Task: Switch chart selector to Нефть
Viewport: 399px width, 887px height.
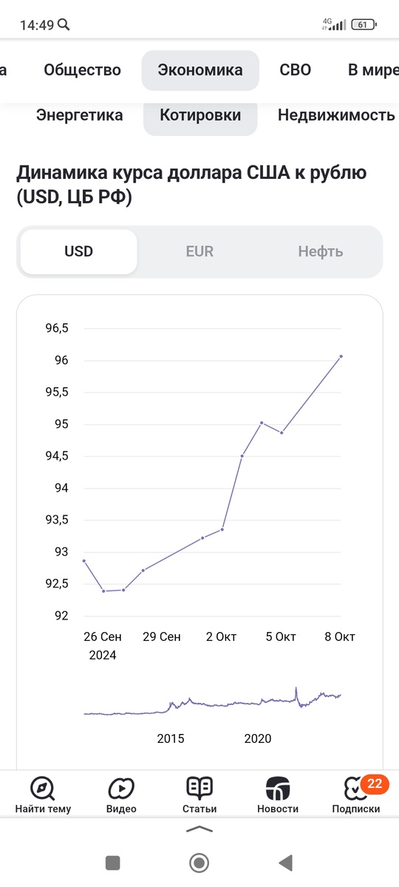Action: [321, 251]
